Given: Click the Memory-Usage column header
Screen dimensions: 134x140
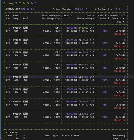Looking at the screenshot, I should (86, 19).
